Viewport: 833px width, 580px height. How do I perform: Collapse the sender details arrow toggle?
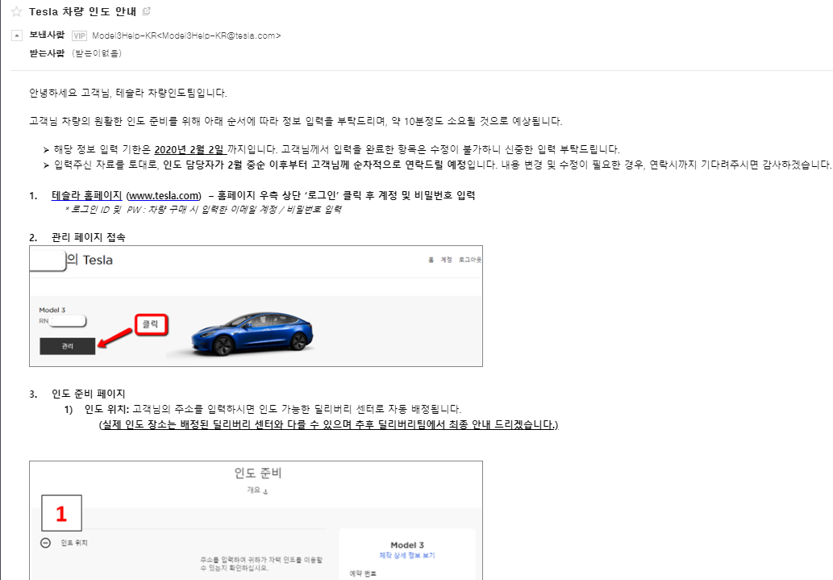point(17,35)
